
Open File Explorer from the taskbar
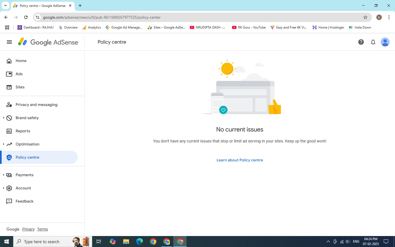(x=126, y=242)
